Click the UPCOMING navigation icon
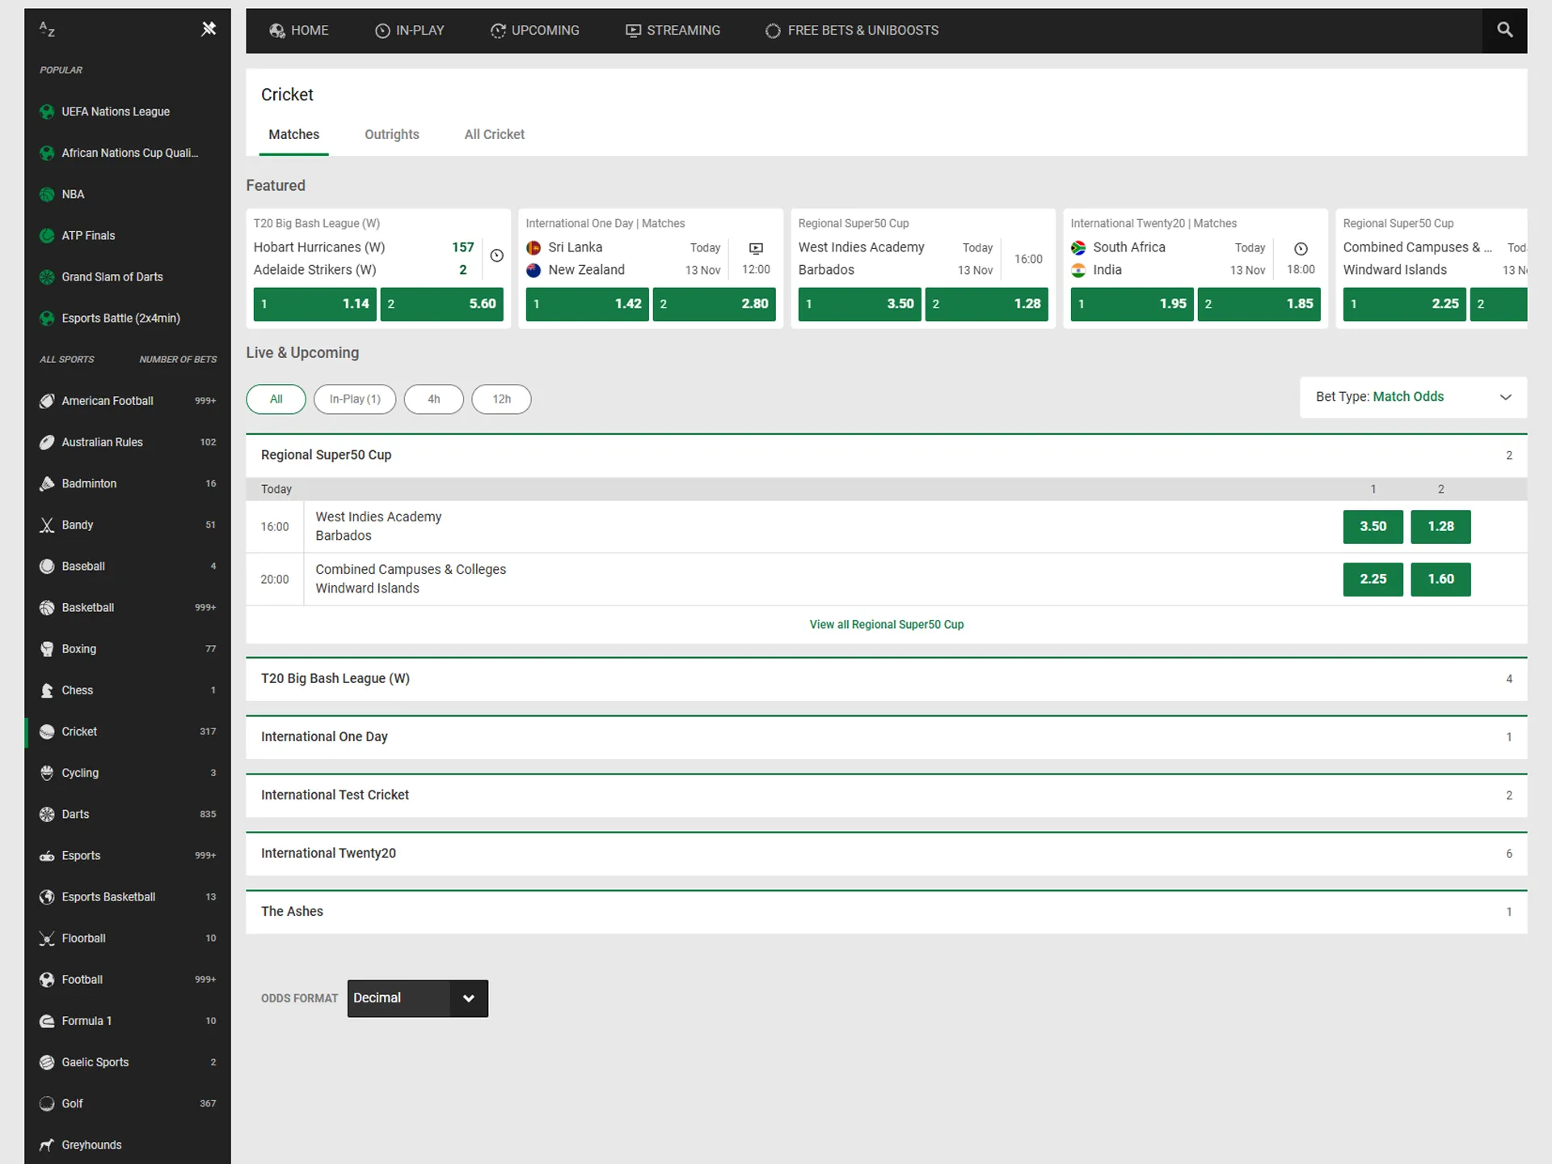 coord(497,31)
